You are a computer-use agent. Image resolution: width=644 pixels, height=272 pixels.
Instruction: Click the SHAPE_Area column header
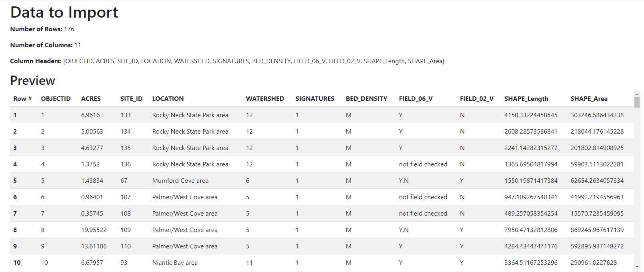pos(589,98)
